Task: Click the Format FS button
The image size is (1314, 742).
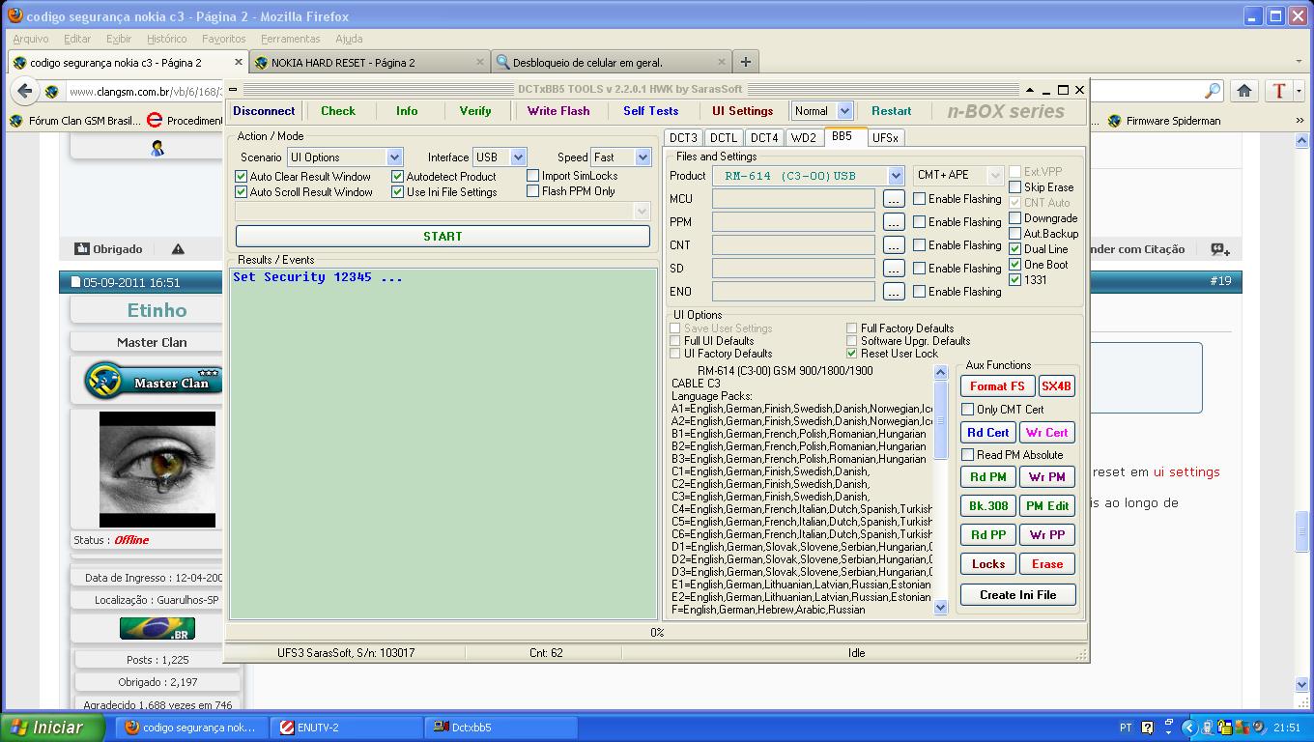Action: click(x=998, y=386)
